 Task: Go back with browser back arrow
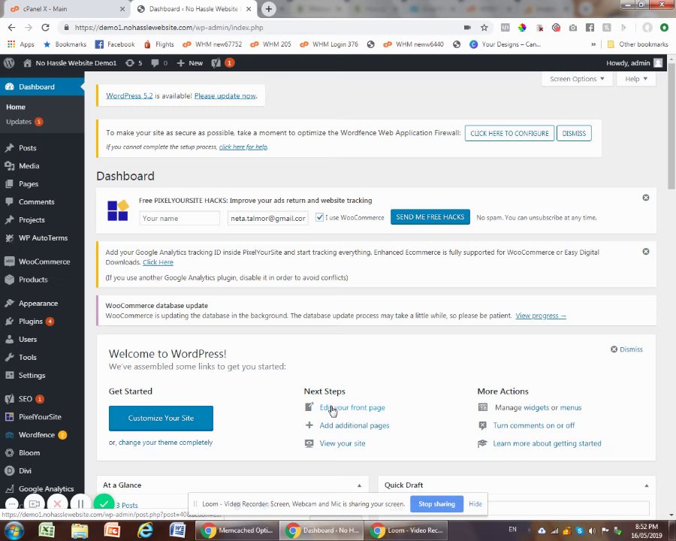click(11, 28)
